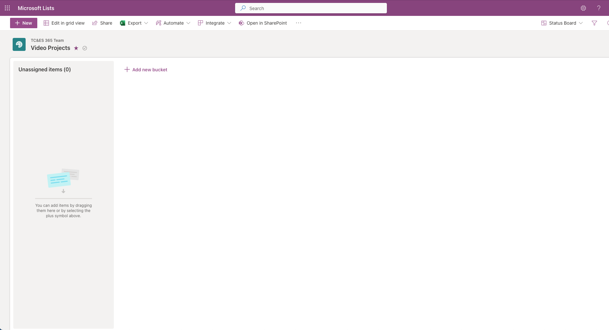Viewport: 609px width, 330px height.
Task: Open the Filter panel icon
Action: [595, 23]
